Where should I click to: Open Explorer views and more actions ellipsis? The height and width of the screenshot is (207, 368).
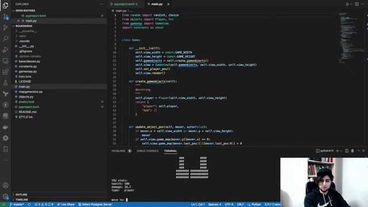click(101, 4)
